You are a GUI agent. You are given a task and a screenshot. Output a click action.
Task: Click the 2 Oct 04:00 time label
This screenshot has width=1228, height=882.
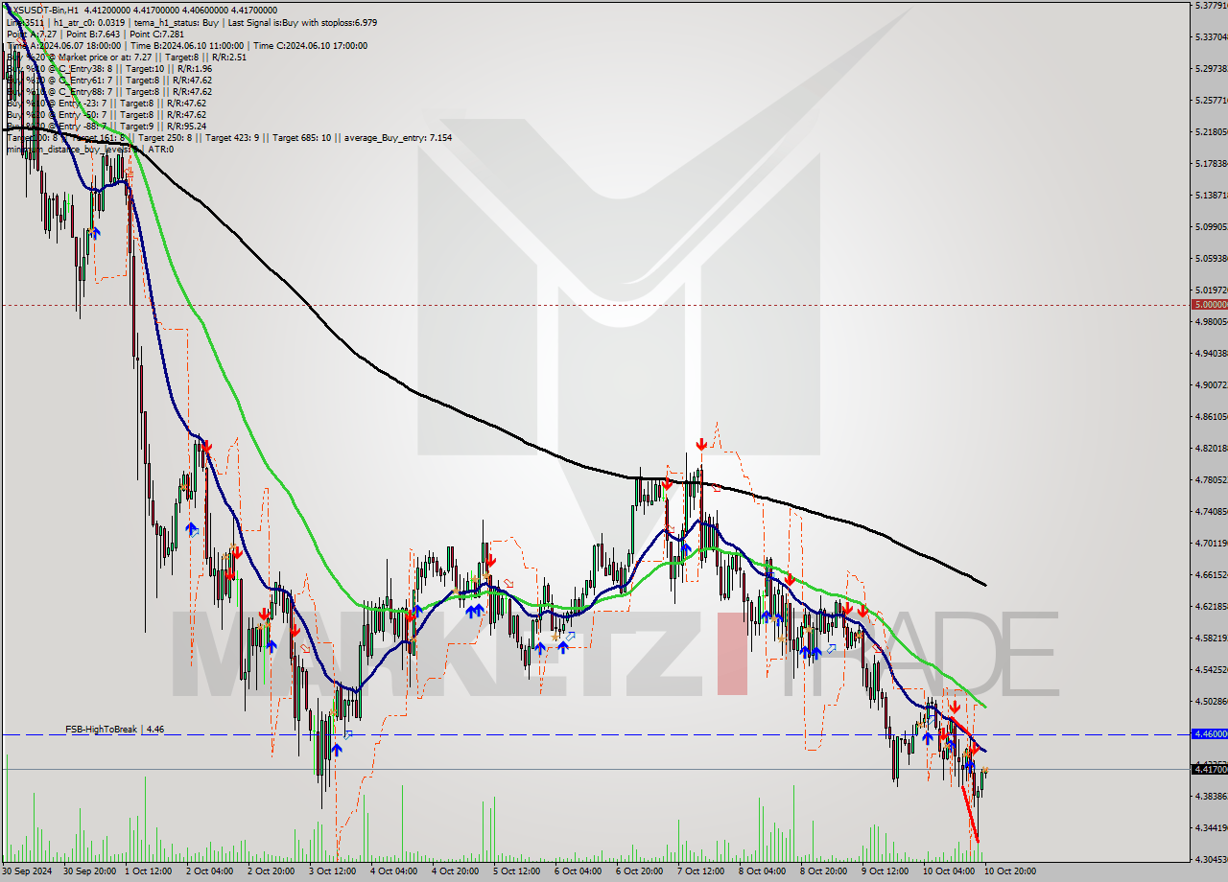point(210,871)
